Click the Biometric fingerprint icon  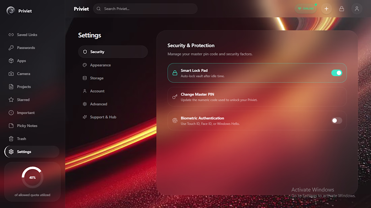coord(175,120)
